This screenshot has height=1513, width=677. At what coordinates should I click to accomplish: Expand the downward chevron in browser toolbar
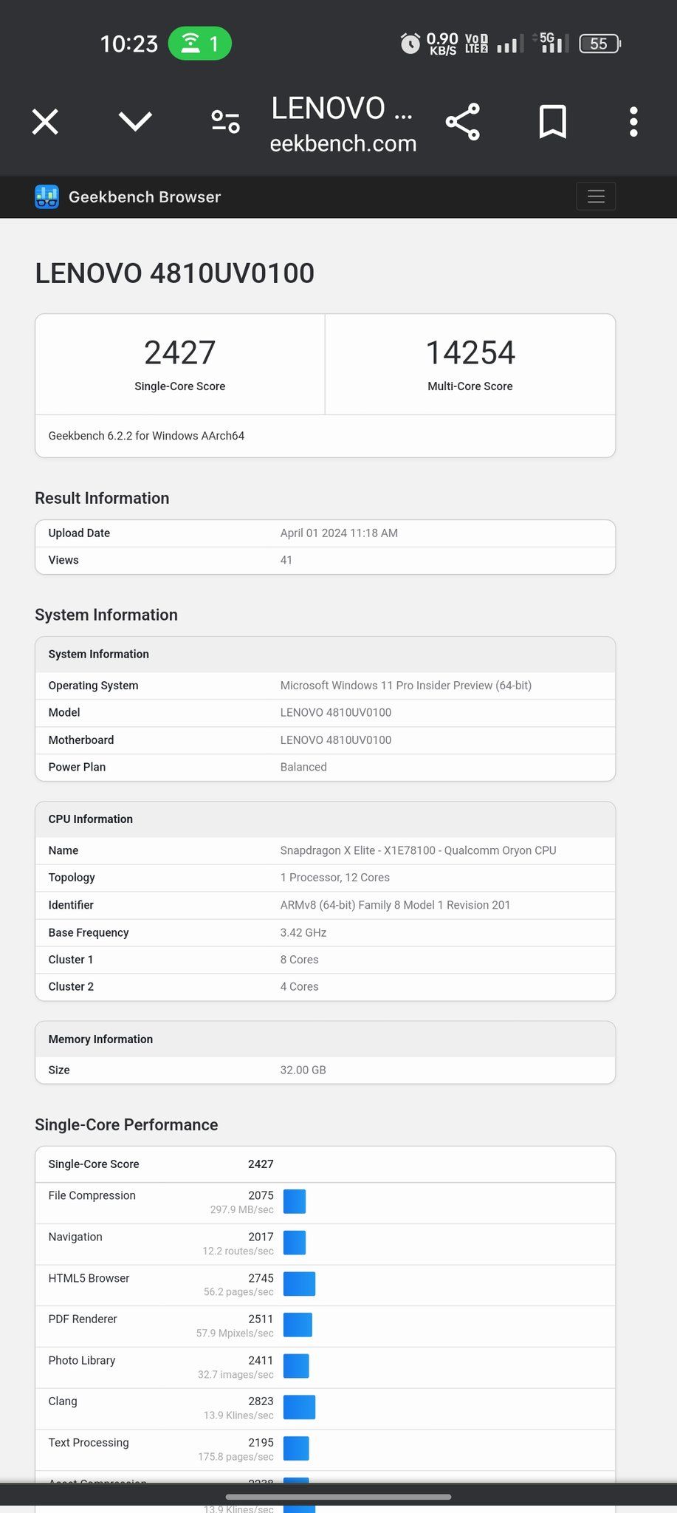pyautogui.click(x=135, y=122)
